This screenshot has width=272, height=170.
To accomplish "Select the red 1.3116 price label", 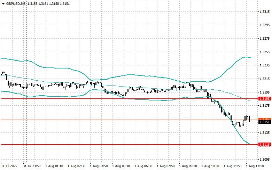I will (265, 144).
